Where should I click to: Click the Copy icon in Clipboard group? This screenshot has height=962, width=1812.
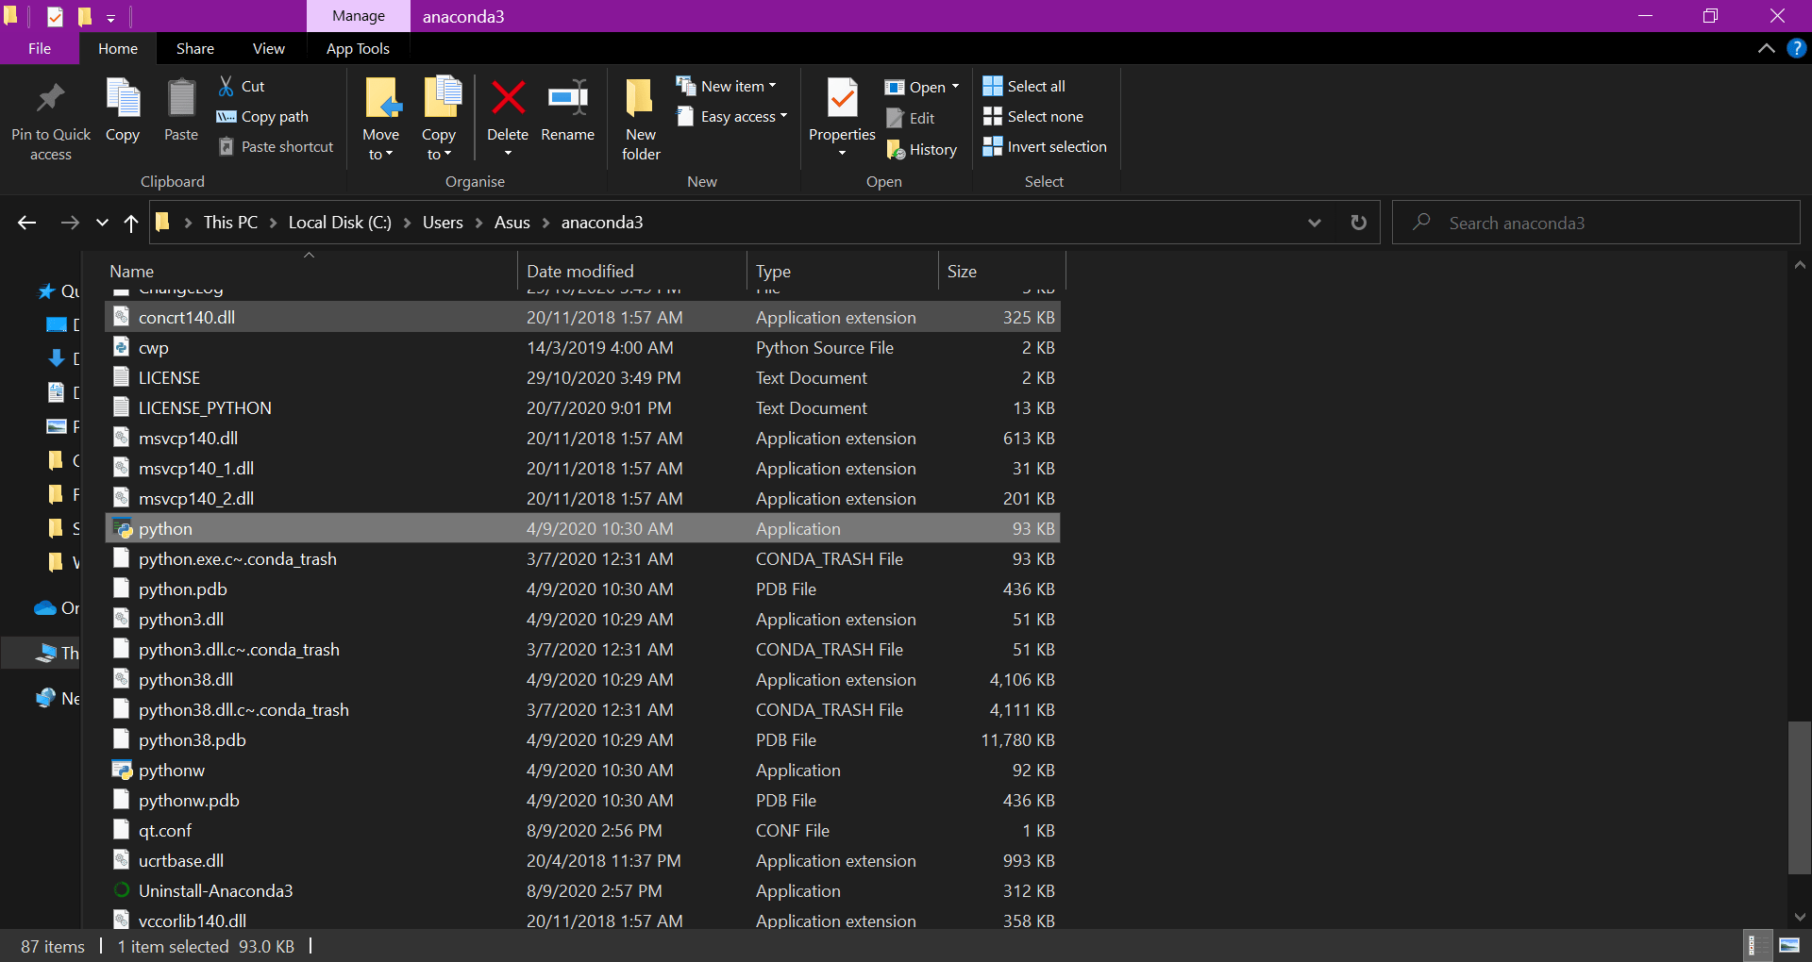point(123,98)
